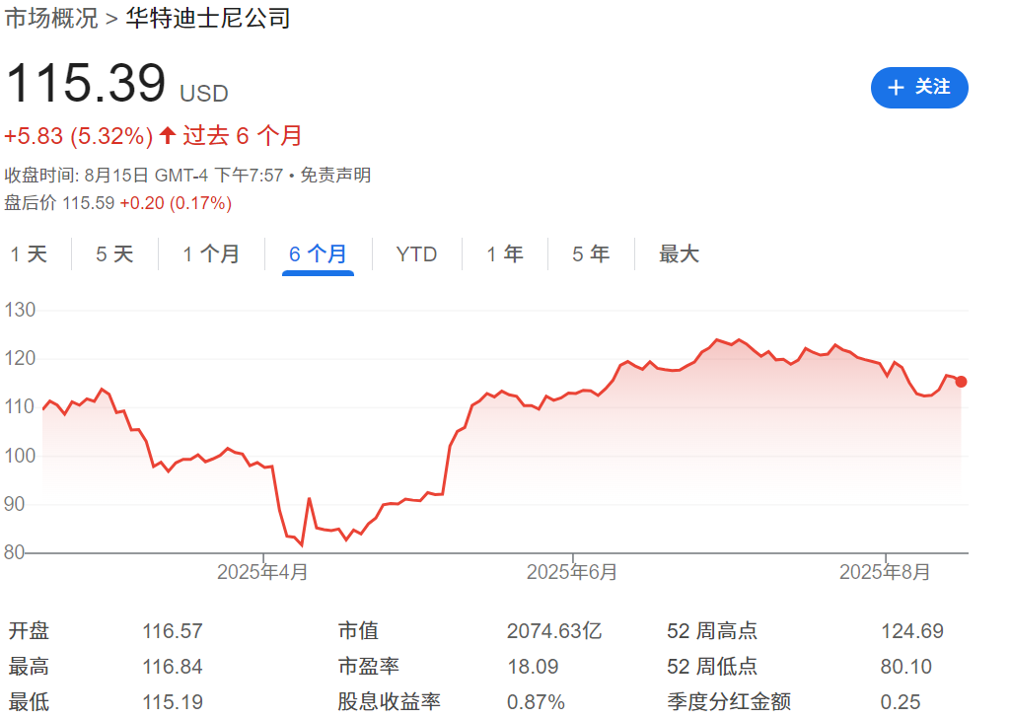1011x719 pixels.
Task: Click the 2025年8月 axis label
Action: [885, 572]
